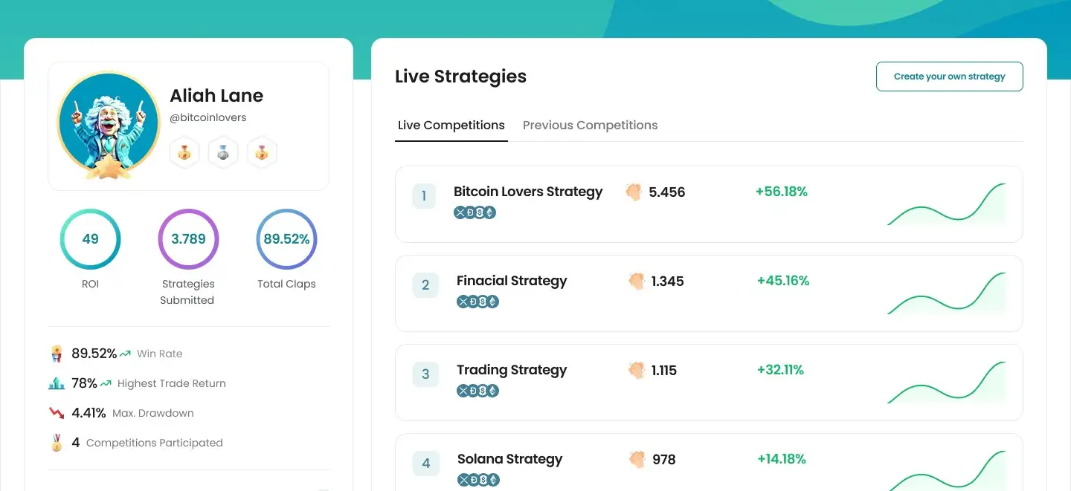Switch to the Previous Competitions tab
Viewport: 1071px width, 491px height.
[590, 125]
